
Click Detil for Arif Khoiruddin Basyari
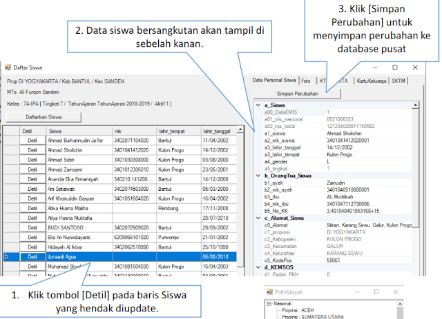click(32, 198)
